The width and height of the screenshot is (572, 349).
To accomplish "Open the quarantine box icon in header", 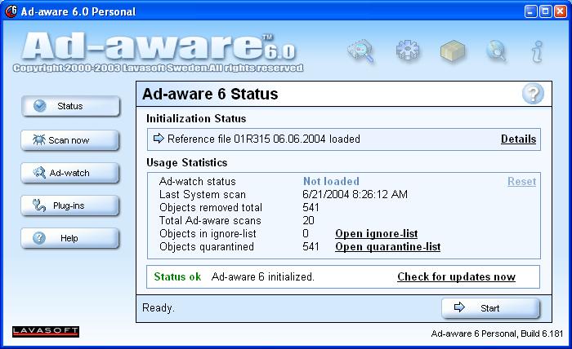I will 452,52.
